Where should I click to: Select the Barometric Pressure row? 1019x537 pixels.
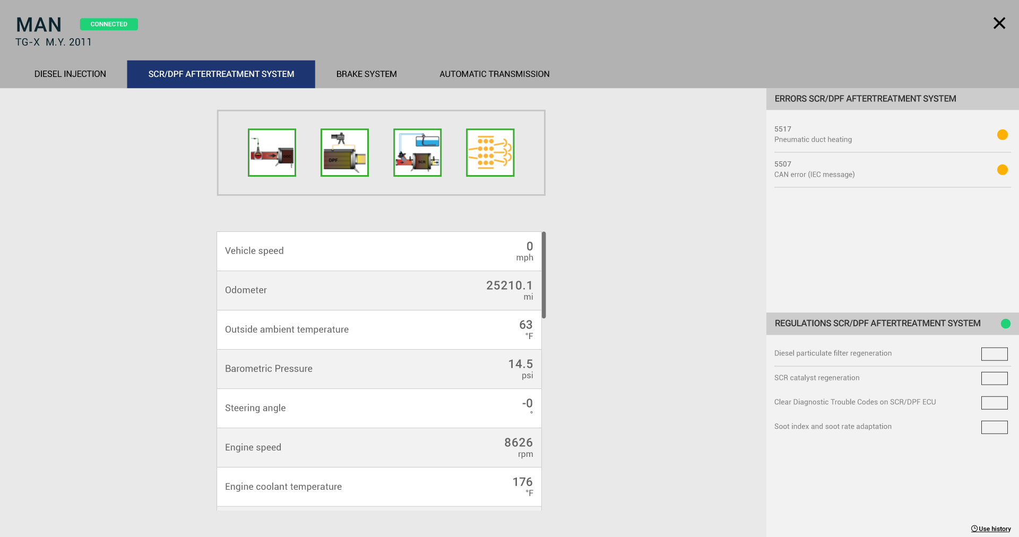pyautogui.click(x=379, y=369)
